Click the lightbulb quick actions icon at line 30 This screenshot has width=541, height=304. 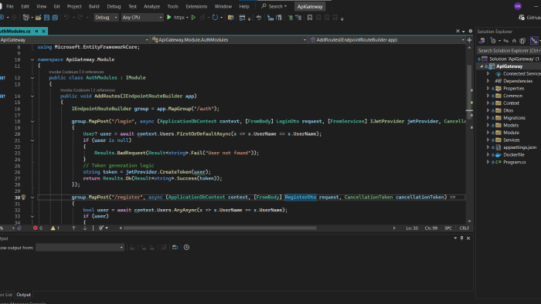23,198
